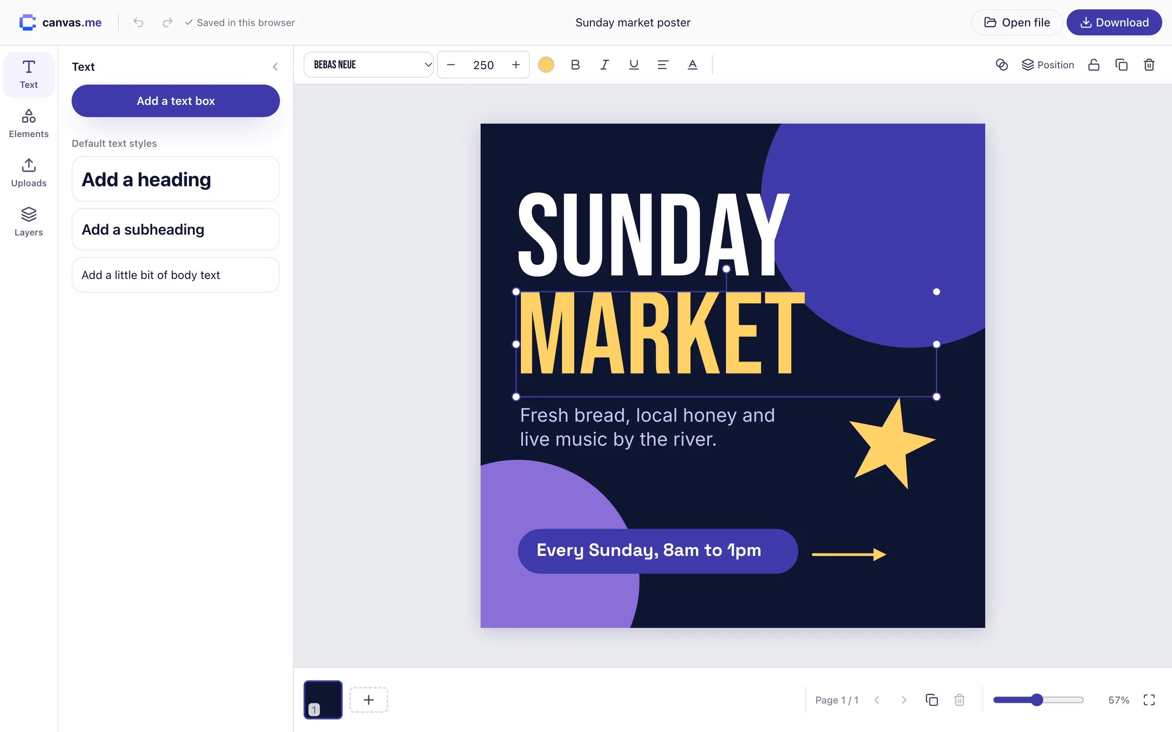Duplicate the selected element via toolbar
1172x732 pixels.
[1121, 65]
